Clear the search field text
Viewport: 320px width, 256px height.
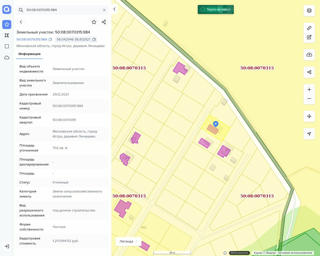[104, 10]
